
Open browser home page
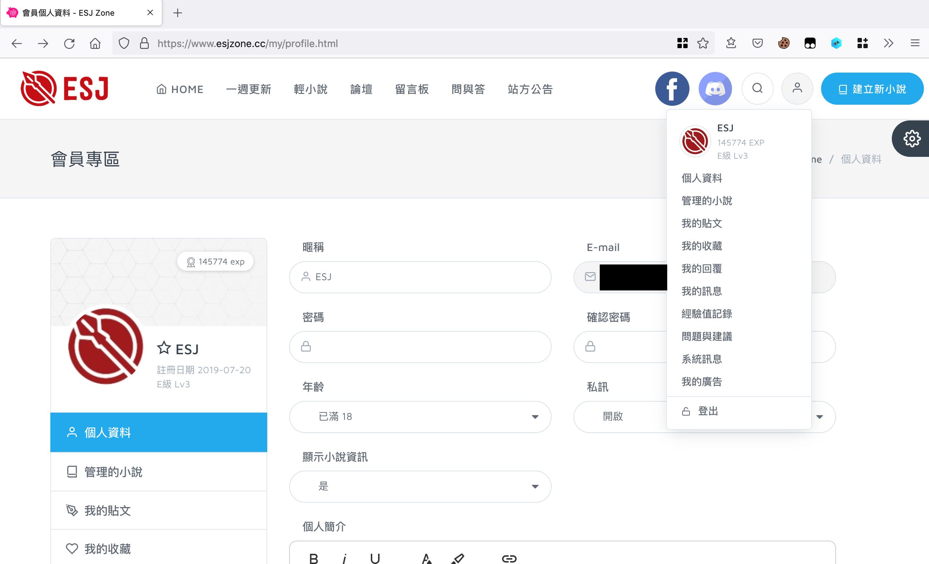coord(95,43)
